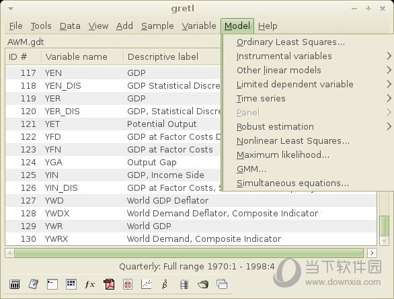Image resolution: width=394 pixels, height=299 pixels.
Task: Open the PDF user's guide
Action: tap(109, 284)
